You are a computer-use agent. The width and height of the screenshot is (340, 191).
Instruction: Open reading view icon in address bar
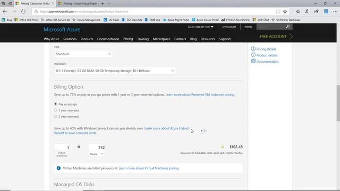point(278,12)
